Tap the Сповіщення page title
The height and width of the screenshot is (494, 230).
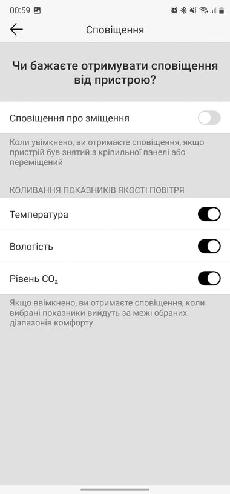tap(115, 30)
